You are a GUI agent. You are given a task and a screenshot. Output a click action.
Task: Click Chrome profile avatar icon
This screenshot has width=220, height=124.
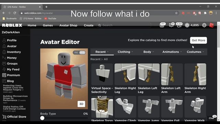coord(211,13)
